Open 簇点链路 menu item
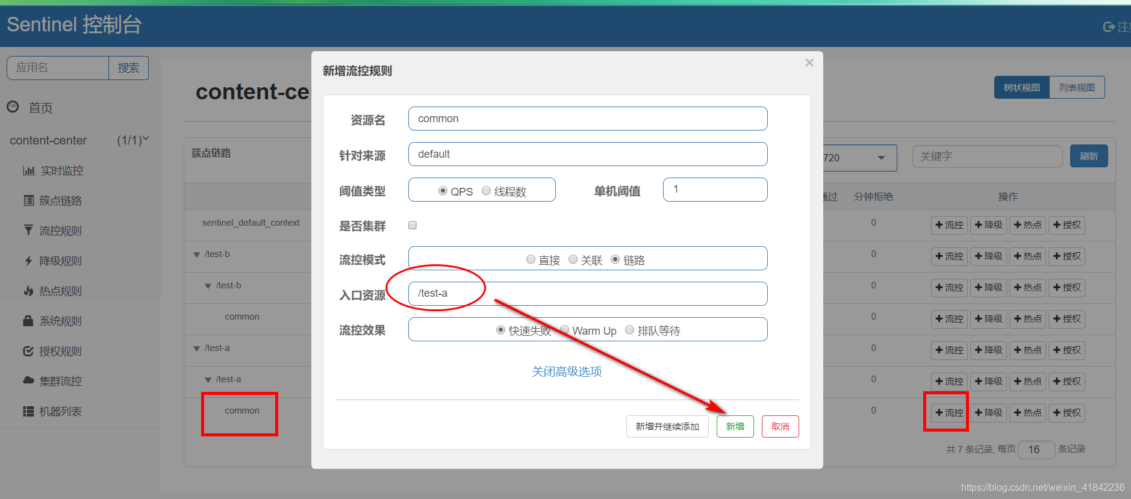The image size is (1131, 499). click(x=60, y=201)
